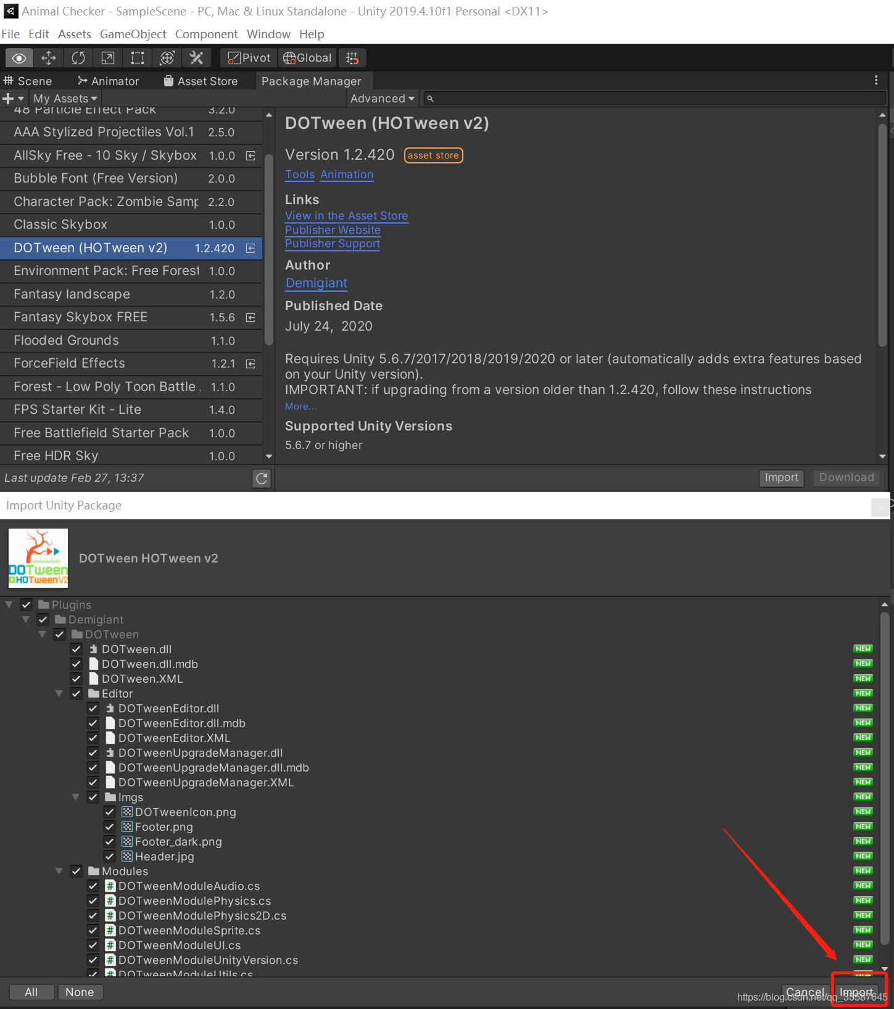894x1009 pixels.
Task: Toggle Global handle rotation
Action: pos(307,58)
